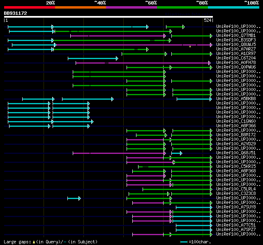Click the orange ~40% identity legend segment
The image size is (263, 245).
point(81,7)
